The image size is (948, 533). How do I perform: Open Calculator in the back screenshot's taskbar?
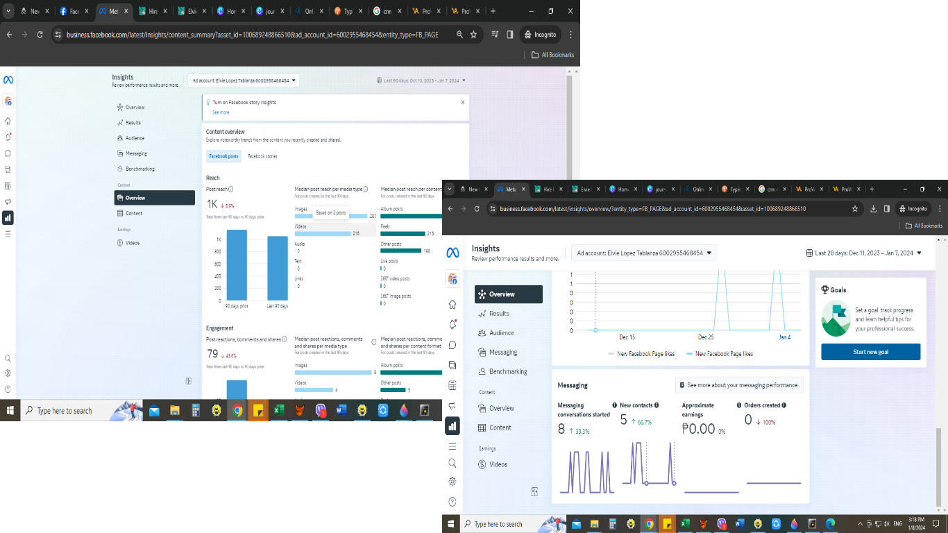pyautogui.click(x=196, y=410)
